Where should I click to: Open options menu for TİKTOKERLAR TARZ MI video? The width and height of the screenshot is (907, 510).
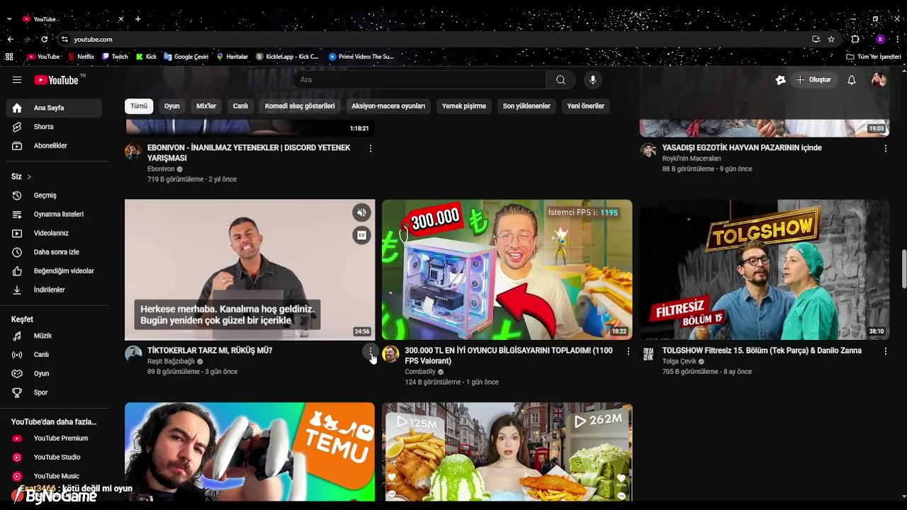(371, 351)
